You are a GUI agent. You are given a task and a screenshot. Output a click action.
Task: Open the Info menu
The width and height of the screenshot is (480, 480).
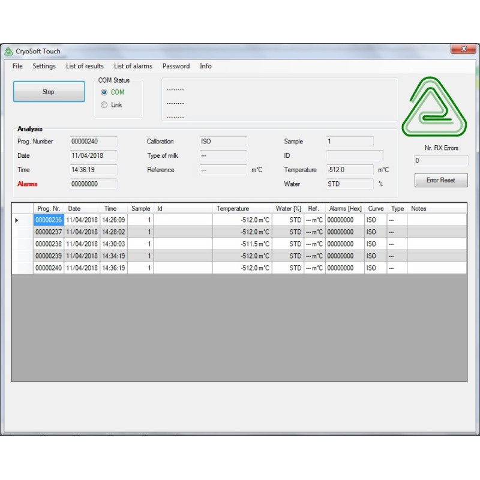click(205, 66)
